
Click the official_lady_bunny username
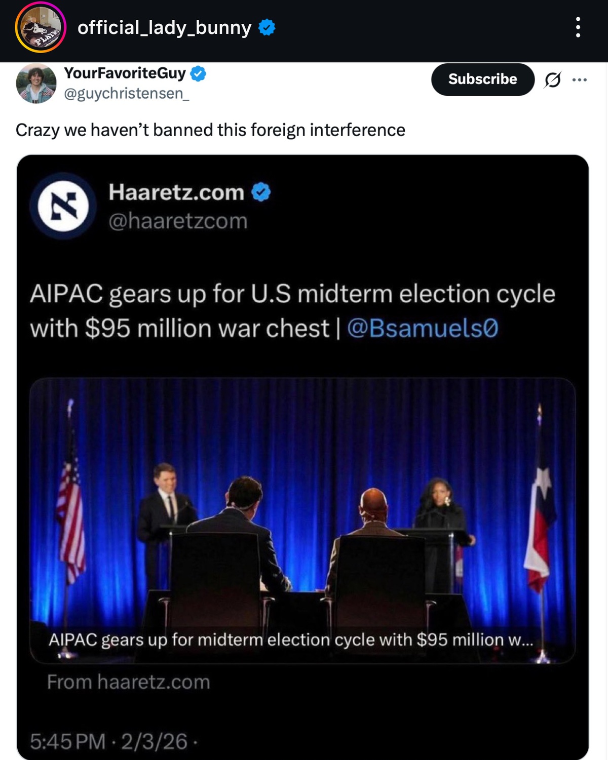(x=164, y=27)
